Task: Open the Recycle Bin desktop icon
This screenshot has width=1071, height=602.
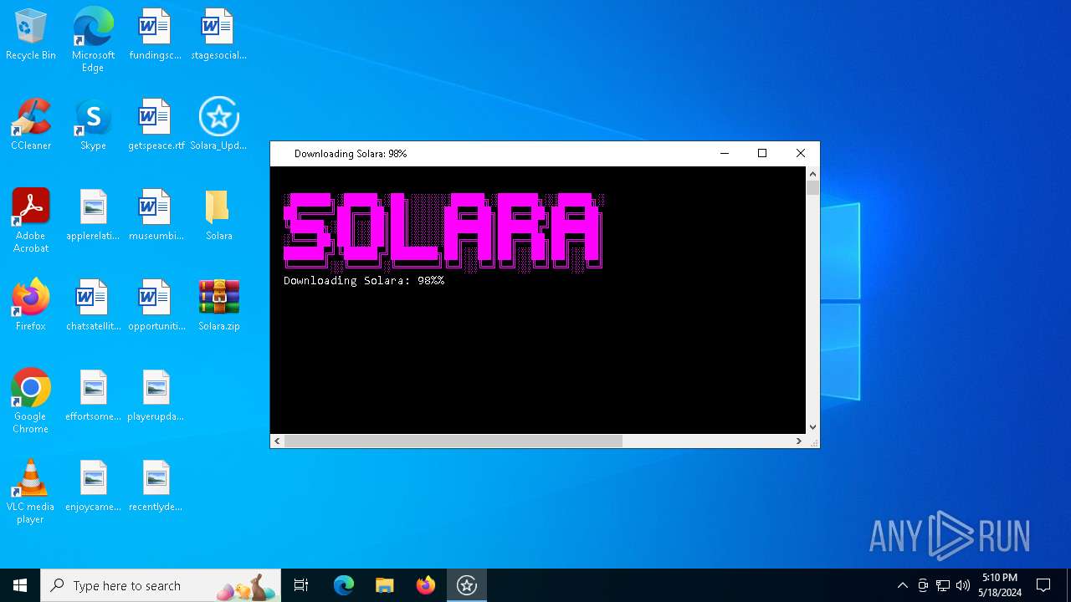Action: 31,35
